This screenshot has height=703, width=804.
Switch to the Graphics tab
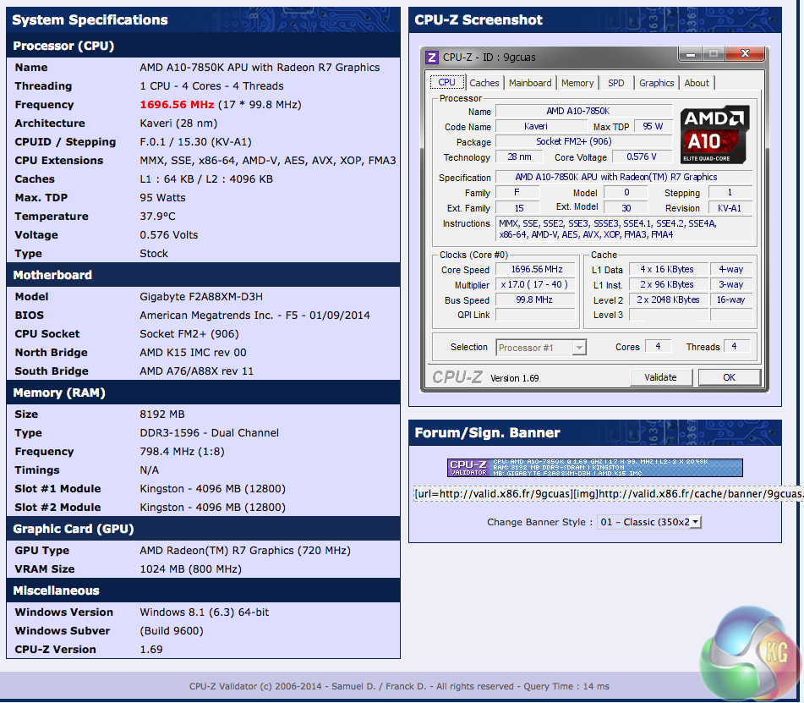tap(656, 83)
